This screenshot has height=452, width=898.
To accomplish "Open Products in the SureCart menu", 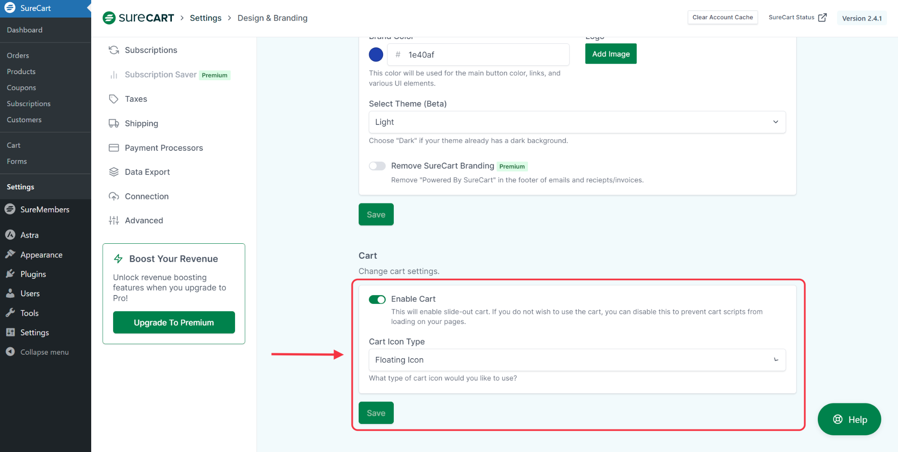I will (21, 71).
